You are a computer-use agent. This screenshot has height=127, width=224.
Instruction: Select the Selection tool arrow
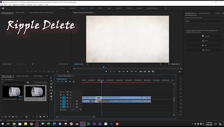[51, 78]
